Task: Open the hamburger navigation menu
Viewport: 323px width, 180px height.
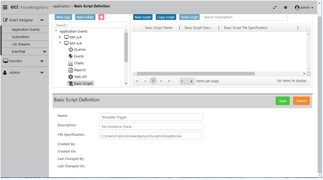Action: coord(5,7)
